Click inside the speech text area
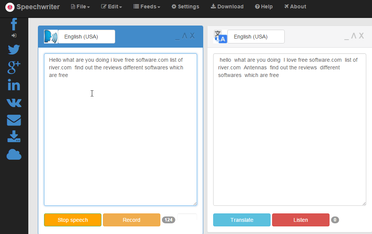 click(121, 130)
